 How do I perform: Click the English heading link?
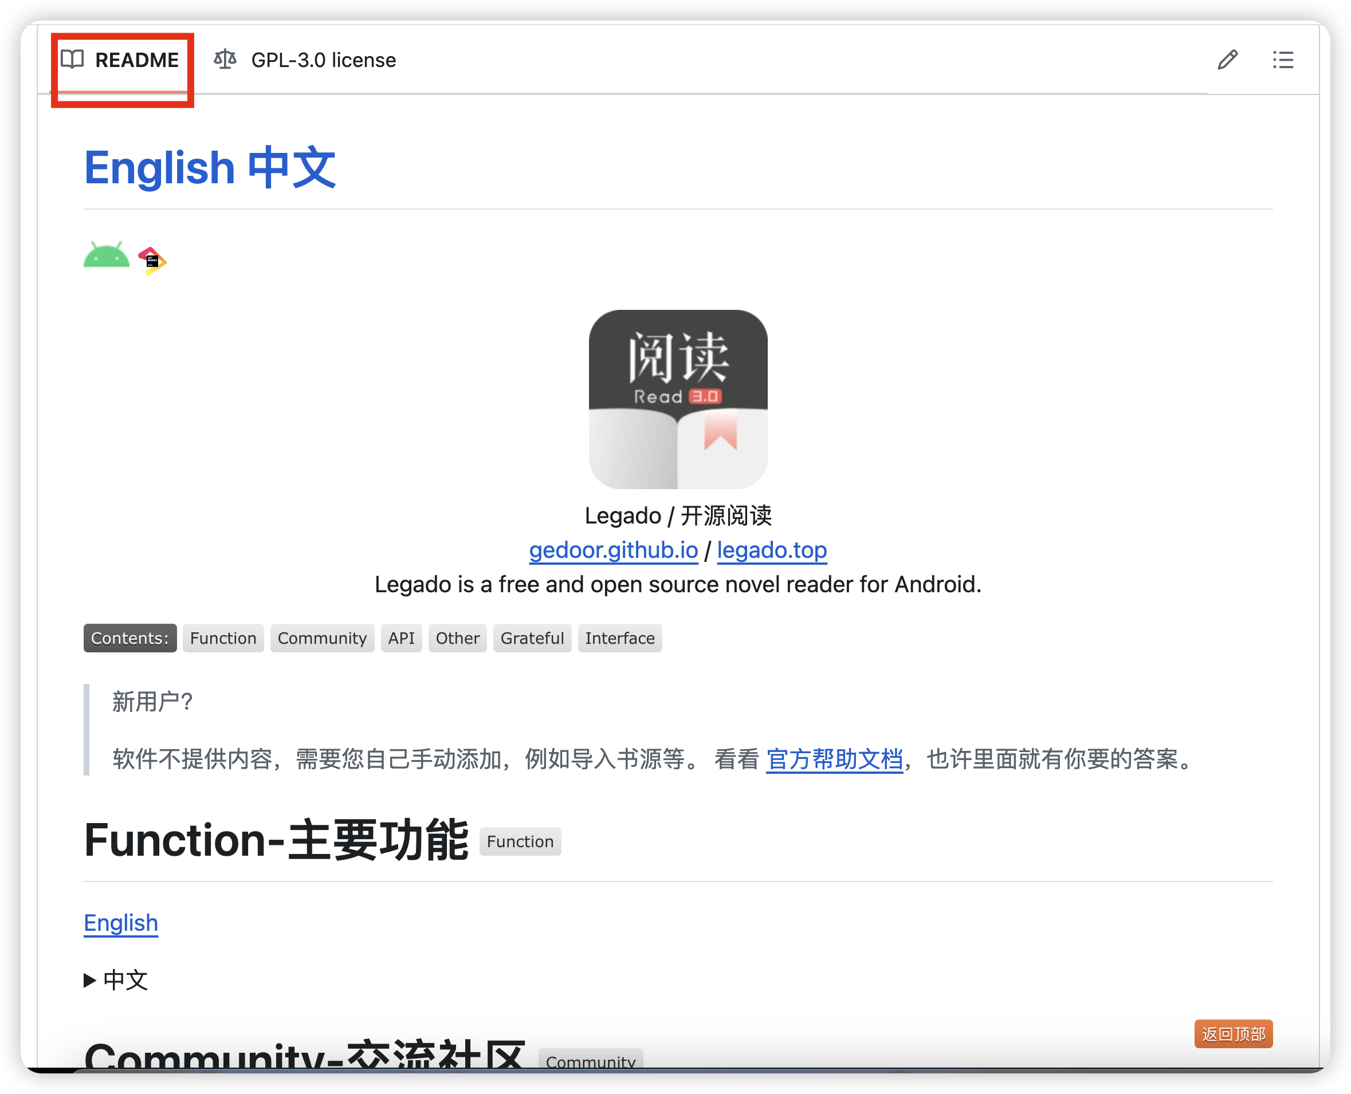click(x=159, y=168)
